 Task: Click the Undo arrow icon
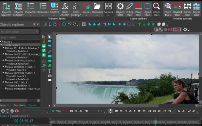point(70,24)
